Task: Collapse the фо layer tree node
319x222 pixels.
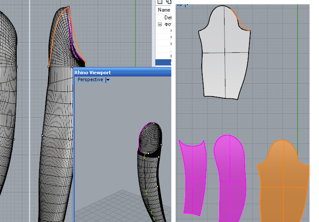Action: 160,24
